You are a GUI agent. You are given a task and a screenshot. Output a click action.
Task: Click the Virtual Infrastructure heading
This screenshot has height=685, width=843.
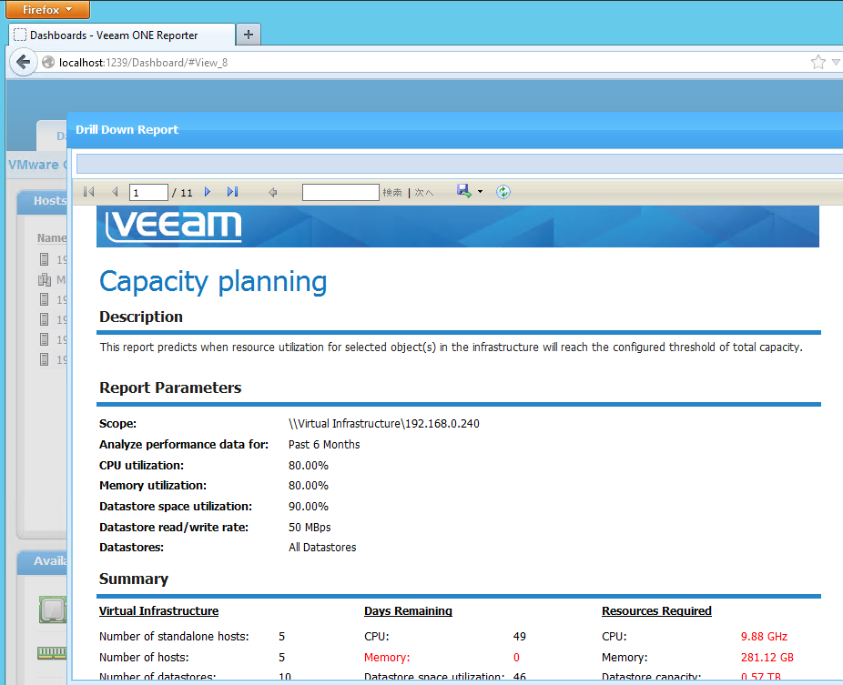coord(158,610)
